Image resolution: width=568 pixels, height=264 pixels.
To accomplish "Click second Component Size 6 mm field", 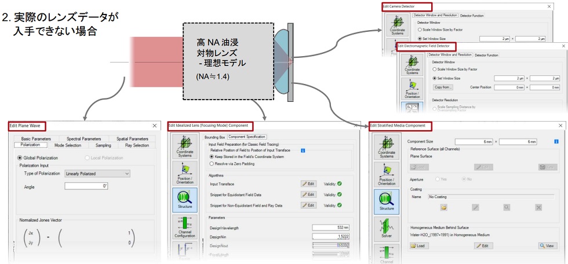I will coord(518,142).
